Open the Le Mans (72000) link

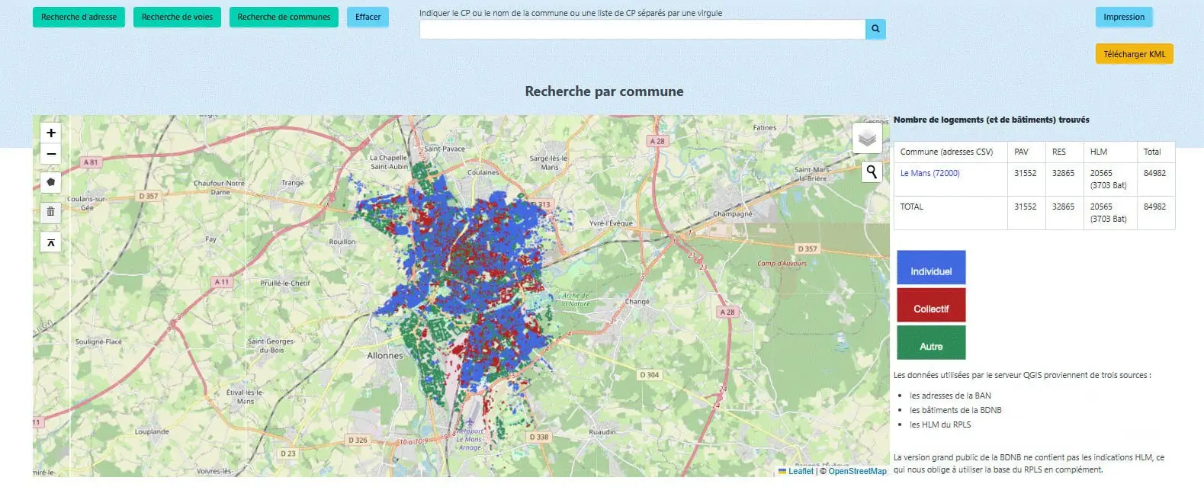[929, 173]
